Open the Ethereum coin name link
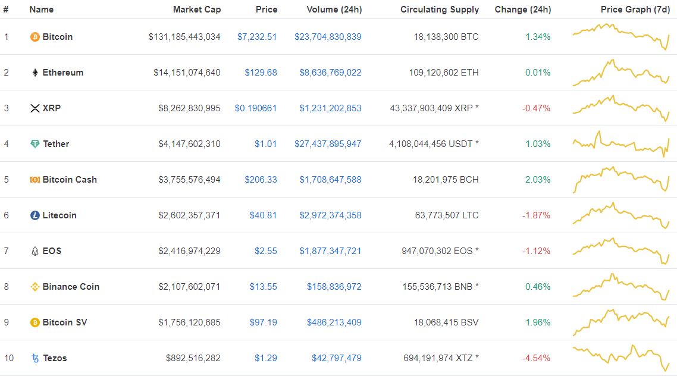Viewport: 677px width, 376px height. [63, 73]
